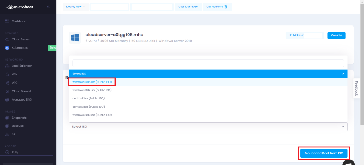364x165 pixels.
Task: Click the Snapshots icon
Action: (7, 118)
